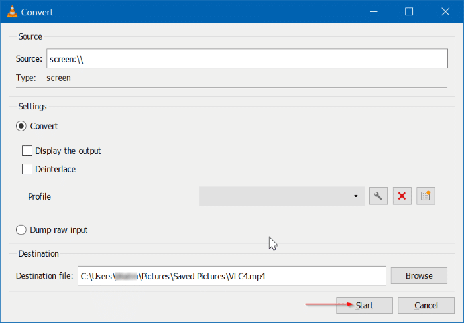Click the Start button
The image size is (464, 323).
365,306
